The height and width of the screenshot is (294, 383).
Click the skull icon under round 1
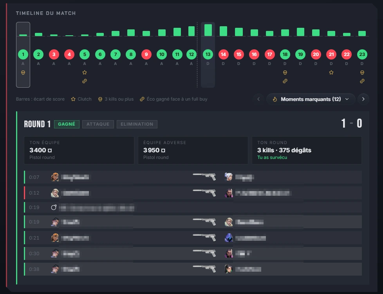[x=23, y=72]
